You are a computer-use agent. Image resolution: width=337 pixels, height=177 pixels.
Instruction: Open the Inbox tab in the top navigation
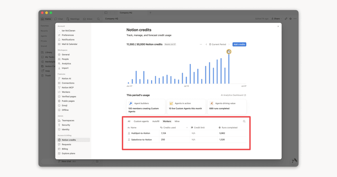click(88, 19)
